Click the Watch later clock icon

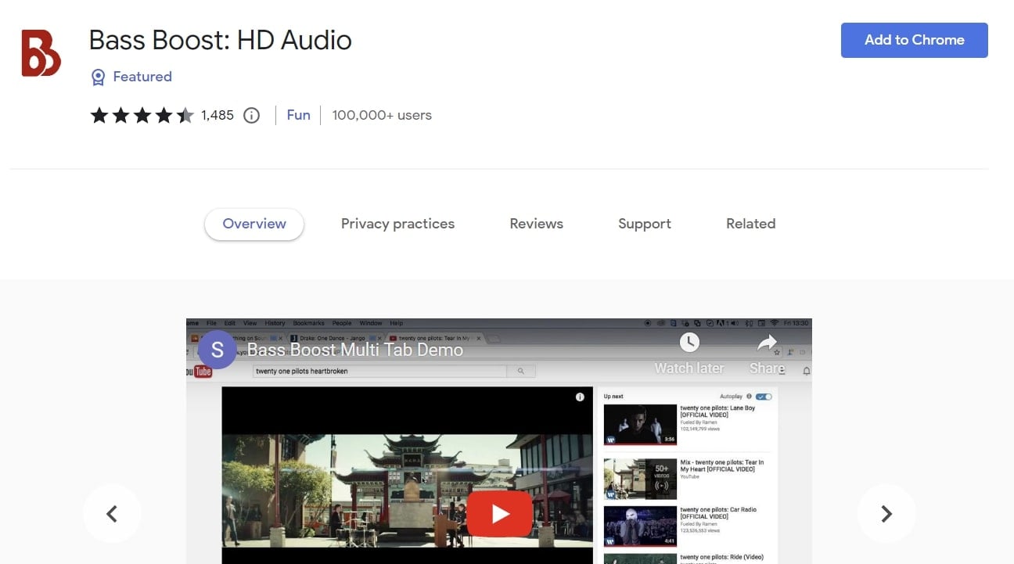tap(689, 342)
